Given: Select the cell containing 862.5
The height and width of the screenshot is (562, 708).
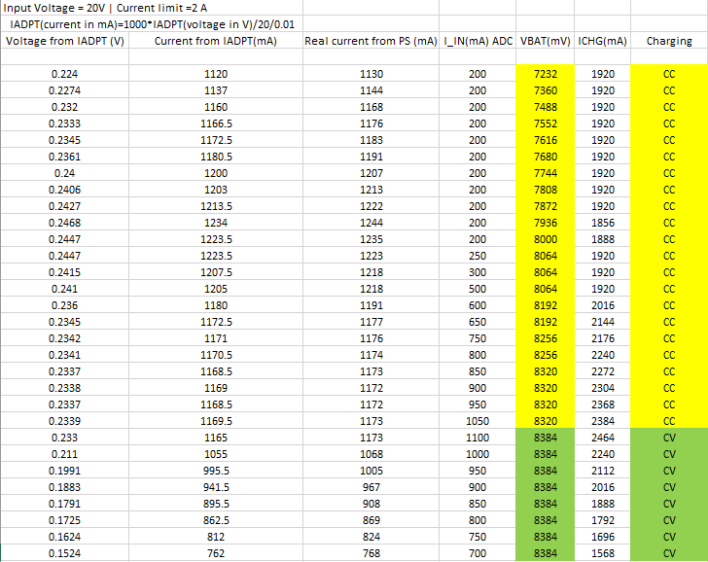Looking at the screenshot, I should [216, 520].
